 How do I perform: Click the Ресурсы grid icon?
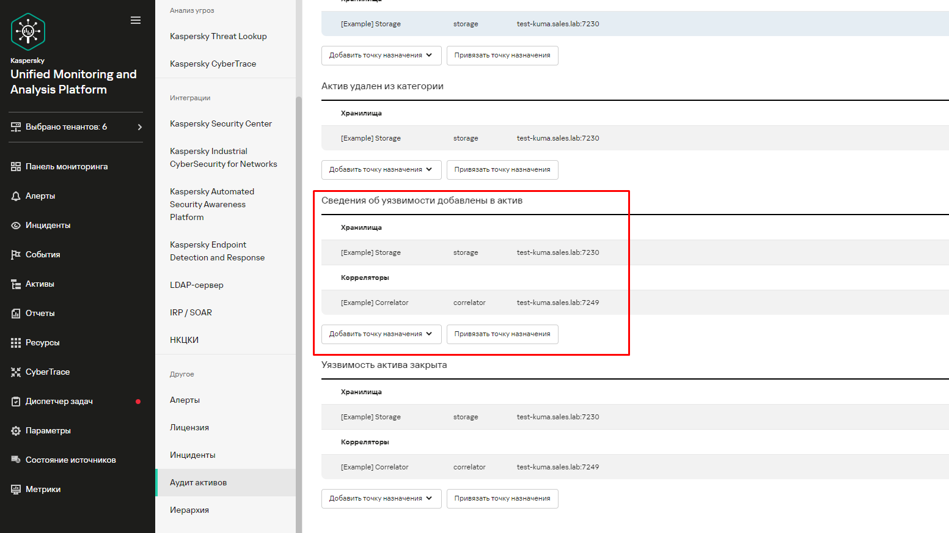click(x=16, y=342)
